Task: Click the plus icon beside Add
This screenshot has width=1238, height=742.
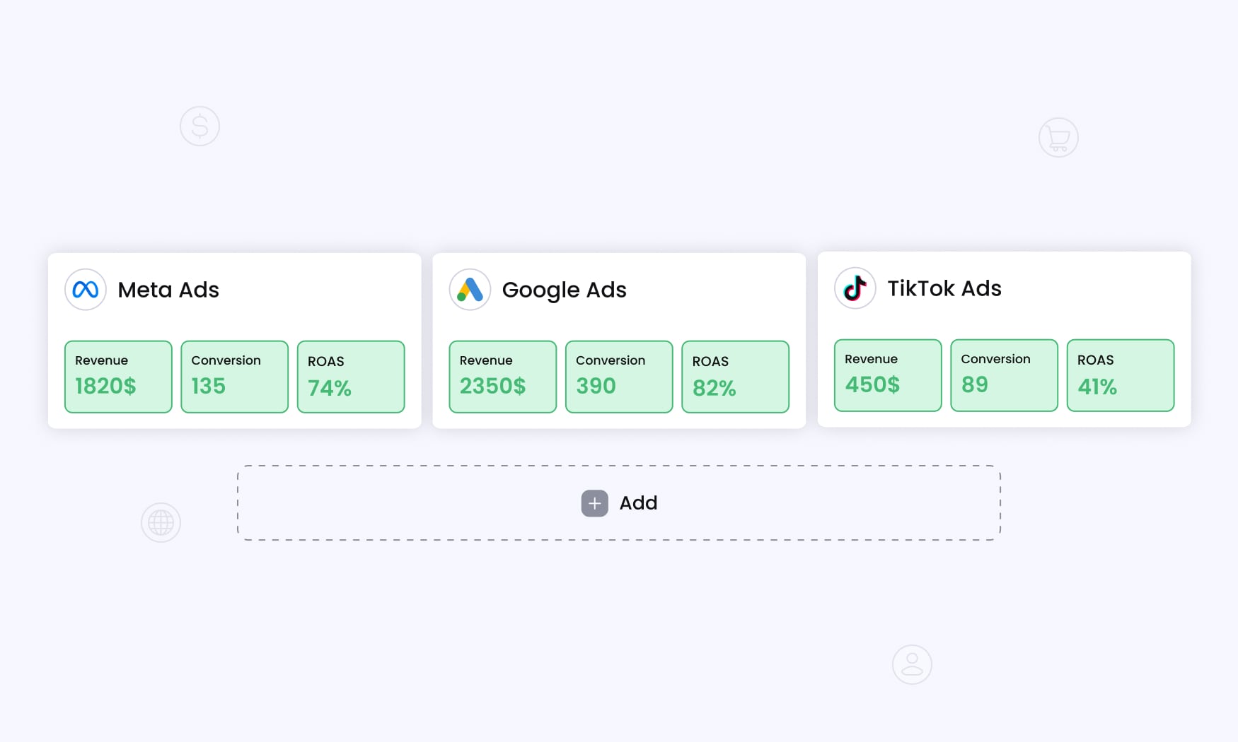Action: point(595,503)
